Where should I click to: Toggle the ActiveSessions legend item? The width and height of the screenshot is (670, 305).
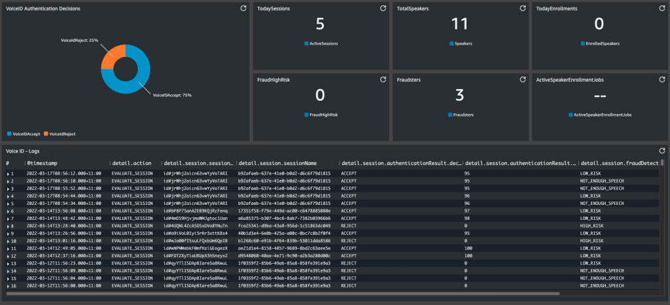[320, 43]
